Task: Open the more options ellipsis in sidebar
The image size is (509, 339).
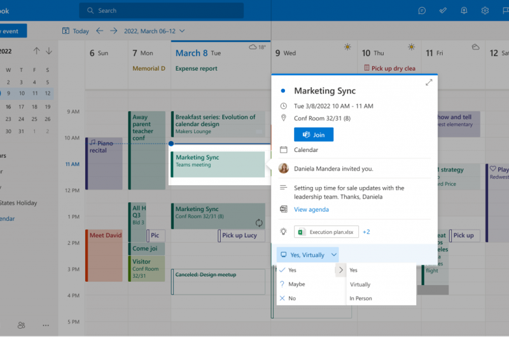Action: [x=46, y=325]
